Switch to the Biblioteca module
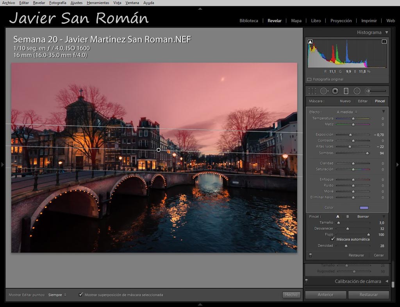This screenshot has height=307, width=400. click(x=248, y=21)
